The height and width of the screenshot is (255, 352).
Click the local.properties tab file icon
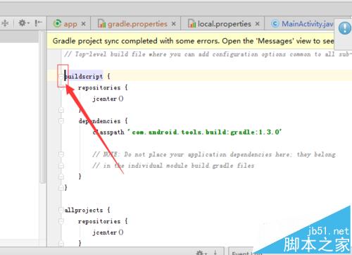click(x=191, y=23)
